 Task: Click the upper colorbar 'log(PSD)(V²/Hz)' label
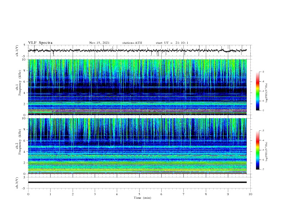pos(267,93)
